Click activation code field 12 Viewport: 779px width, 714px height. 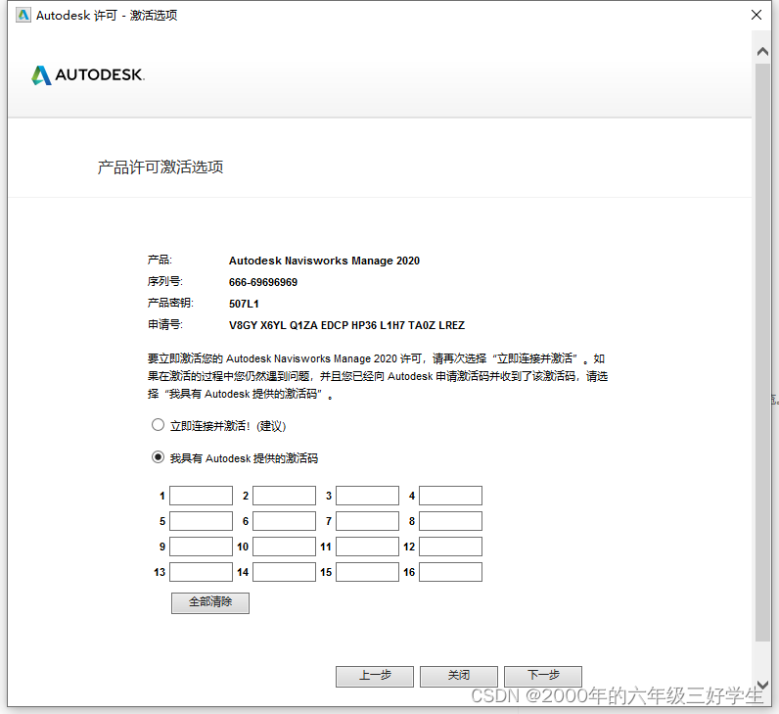[450, 547]
